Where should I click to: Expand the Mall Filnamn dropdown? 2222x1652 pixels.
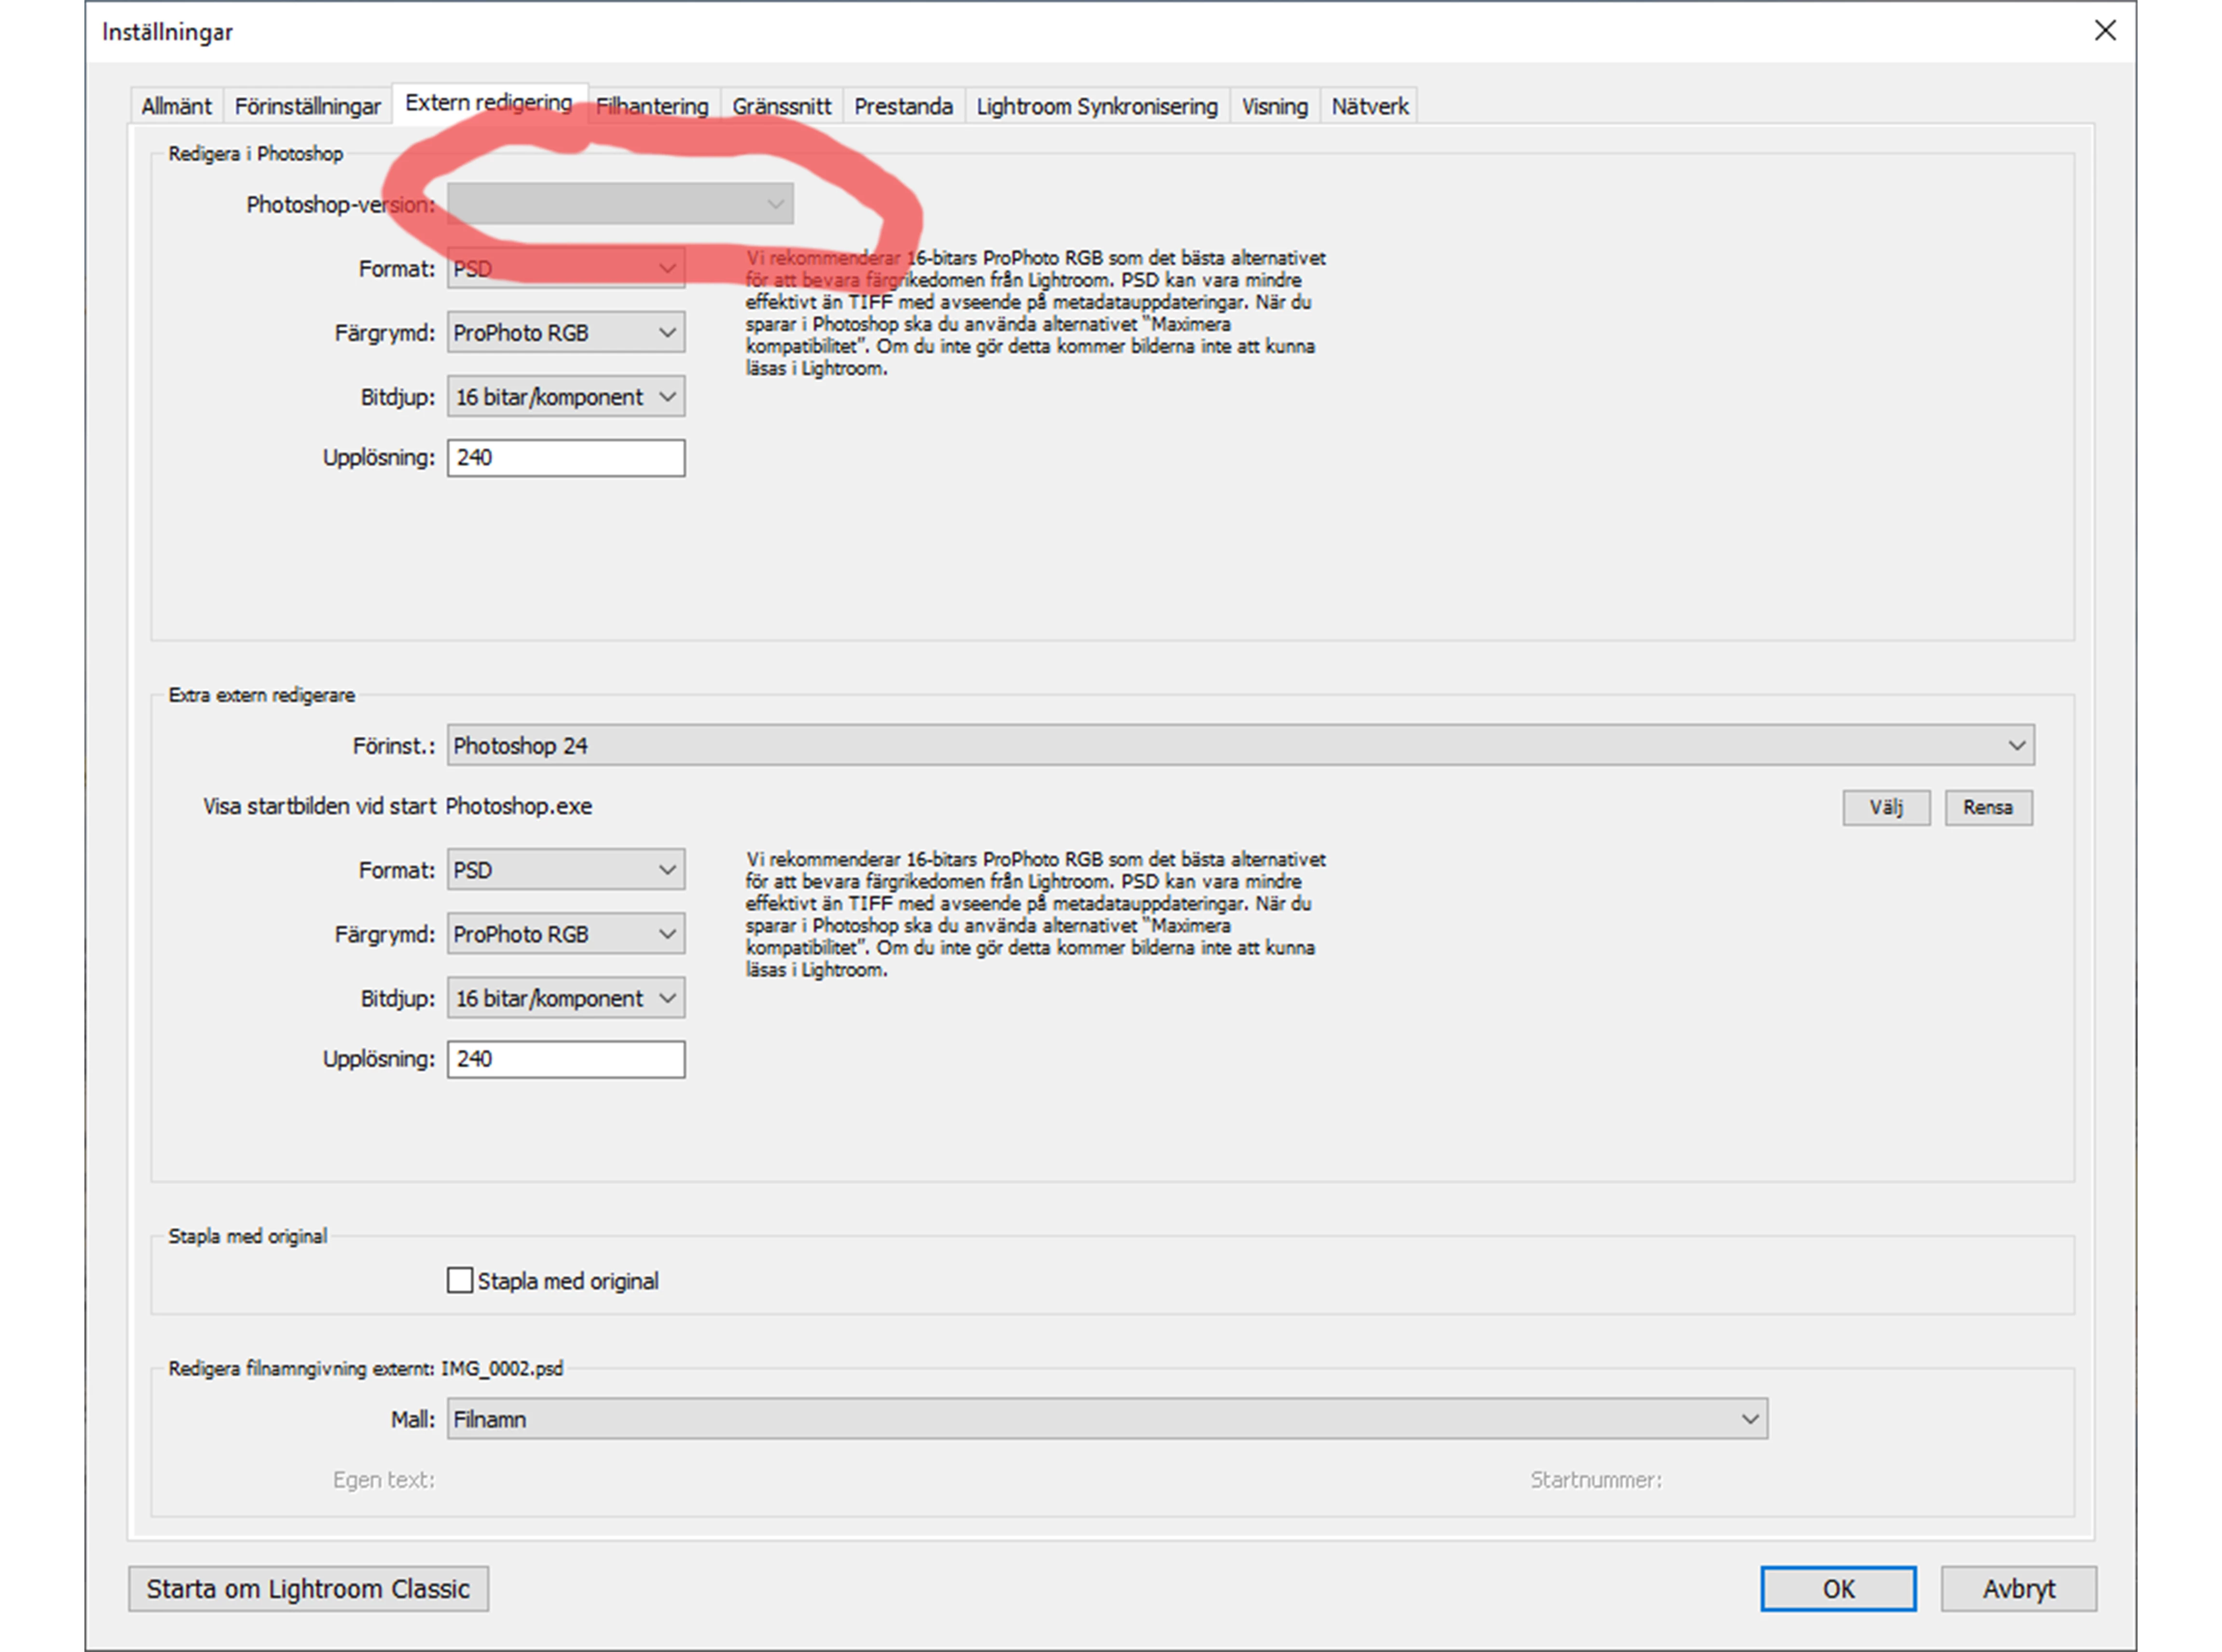click(x=1106, y=1420)
